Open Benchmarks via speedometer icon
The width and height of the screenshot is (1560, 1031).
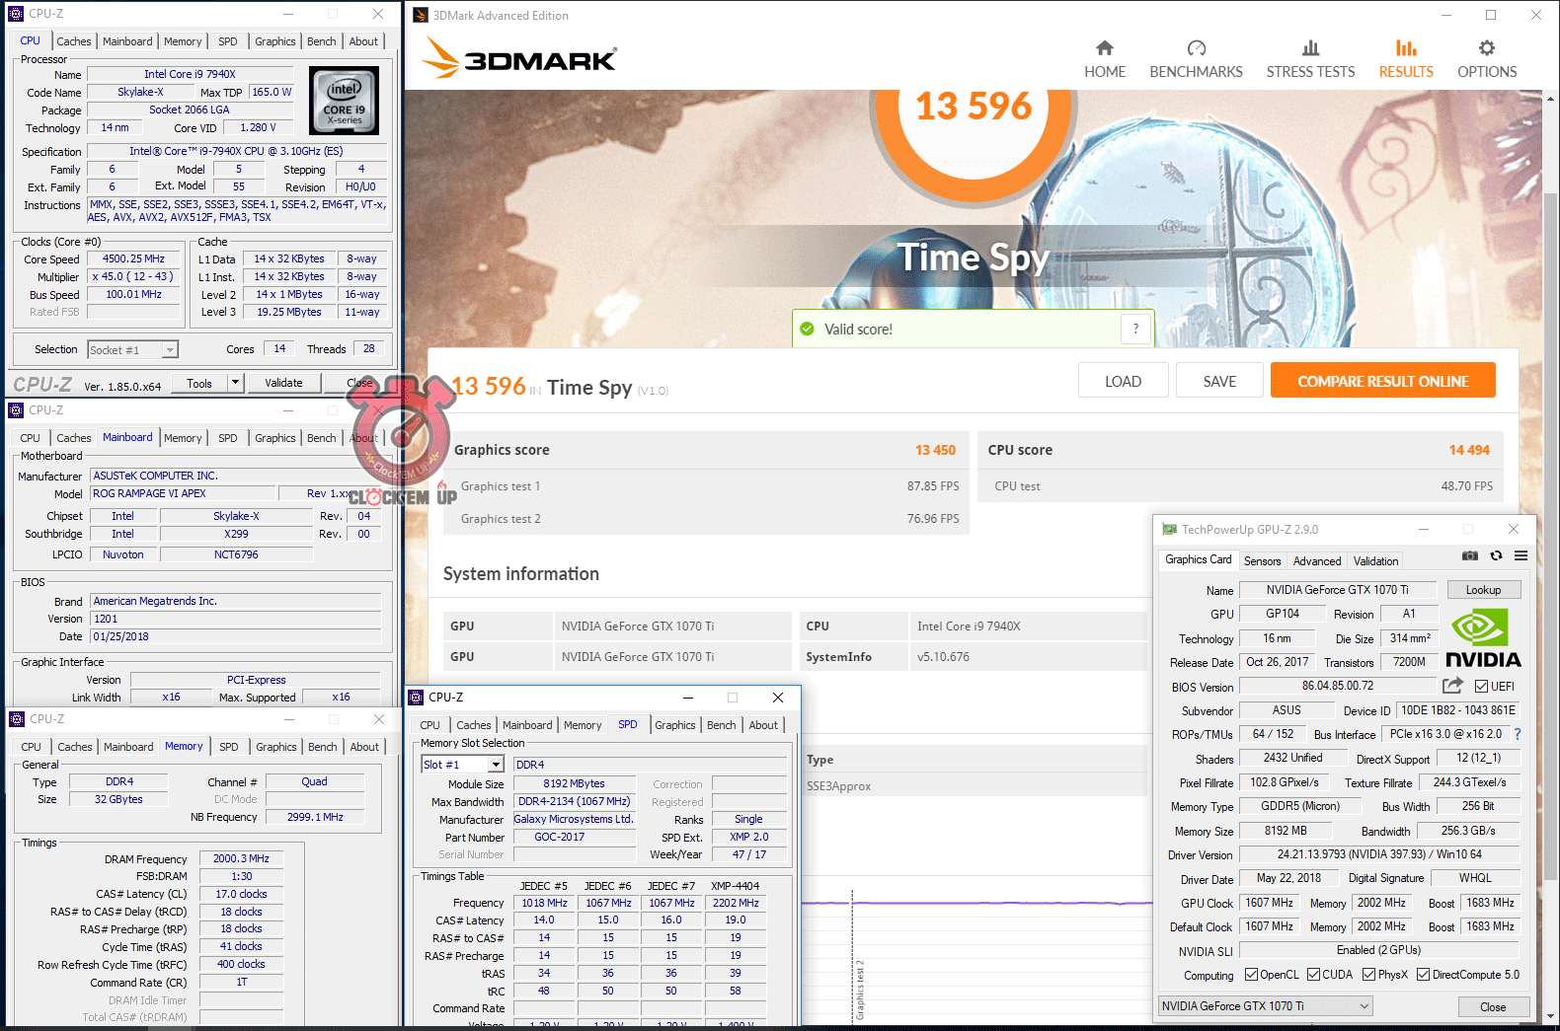tap(1196, 48)
